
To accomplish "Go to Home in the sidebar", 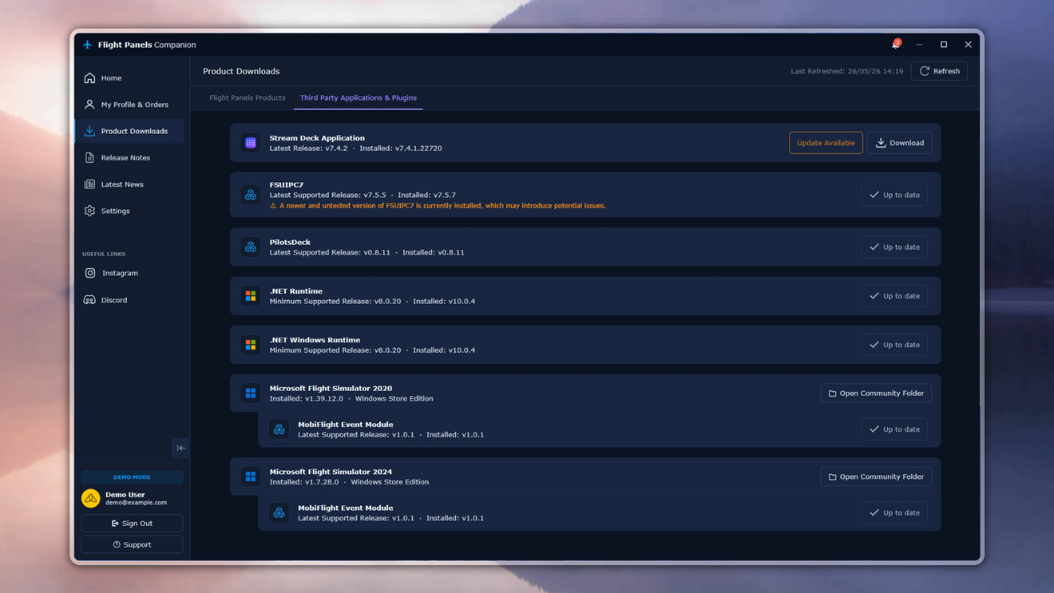I will (130, 78).
